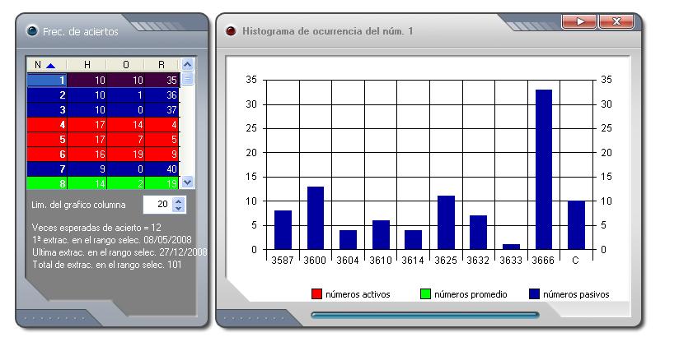679x351 pixels.
Task: Click the H column header
Action: pyautogui.click(x=87, y=65)
